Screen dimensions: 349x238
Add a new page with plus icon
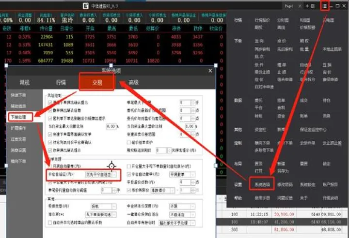[307, 6]
